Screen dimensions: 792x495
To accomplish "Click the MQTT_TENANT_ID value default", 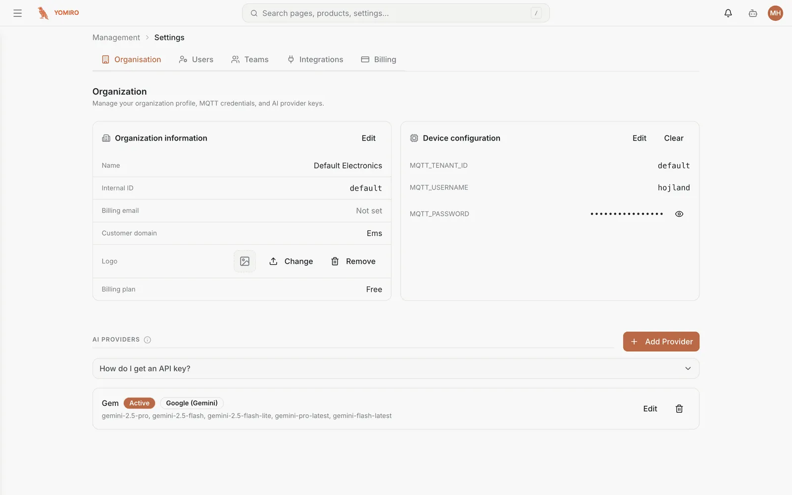I will [x=674, y=166].
